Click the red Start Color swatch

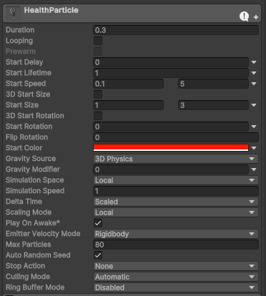(171, 148)
